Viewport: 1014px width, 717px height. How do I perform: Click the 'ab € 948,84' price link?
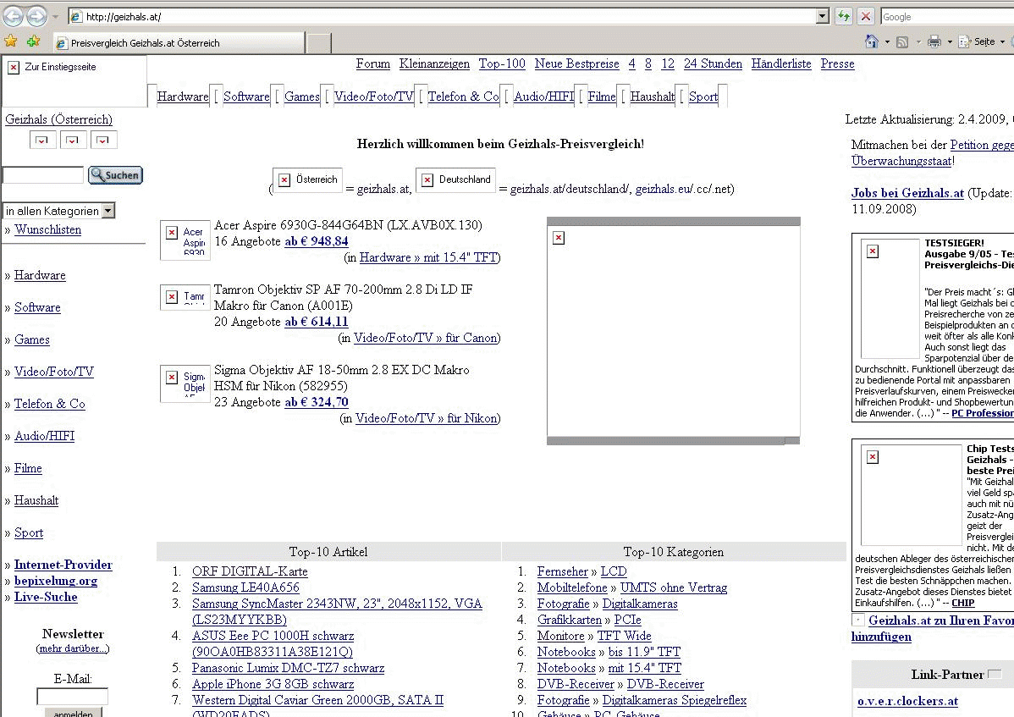coord(317,241)
